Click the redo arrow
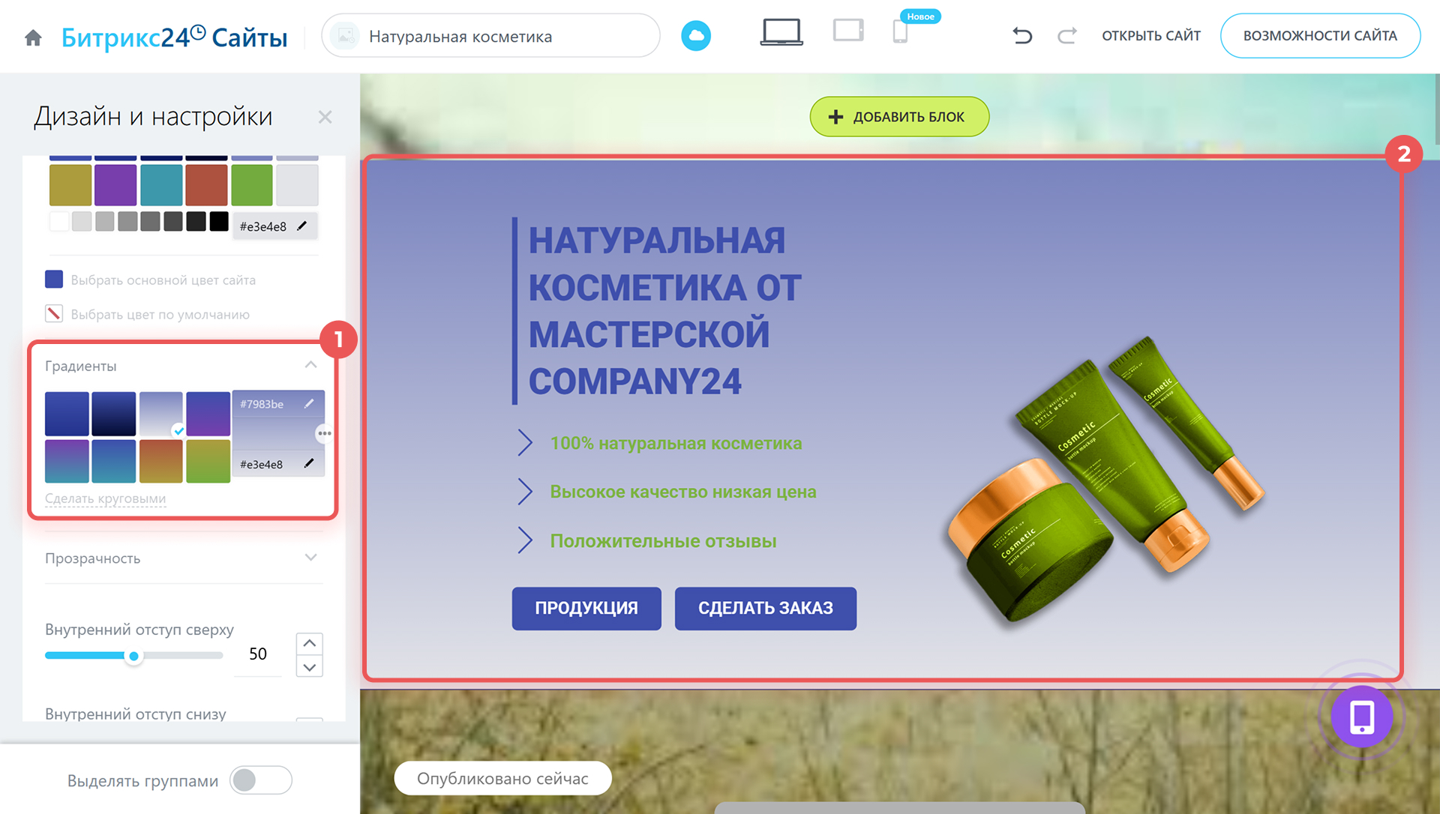Viewport: 1440px width, 814px height. [x=1066, y=35]
